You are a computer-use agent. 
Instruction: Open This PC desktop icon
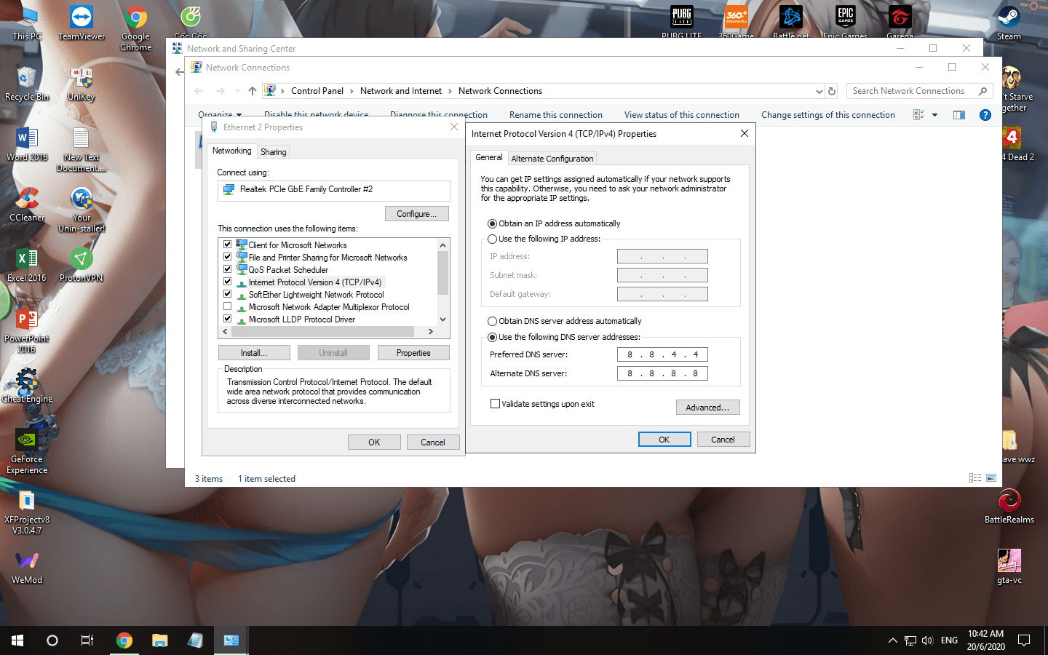click(x=27, y=23)
